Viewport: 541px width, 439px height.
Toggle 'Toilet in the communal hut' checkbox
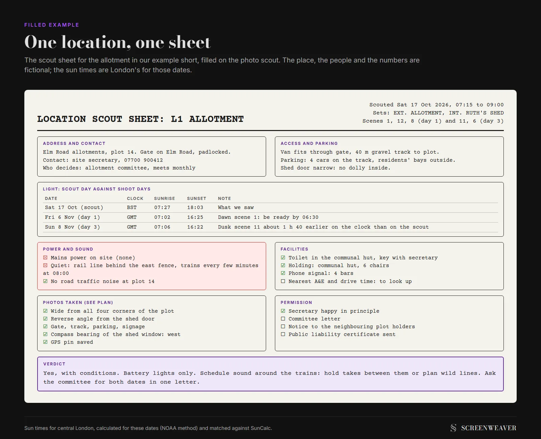(x=283, y=258)
